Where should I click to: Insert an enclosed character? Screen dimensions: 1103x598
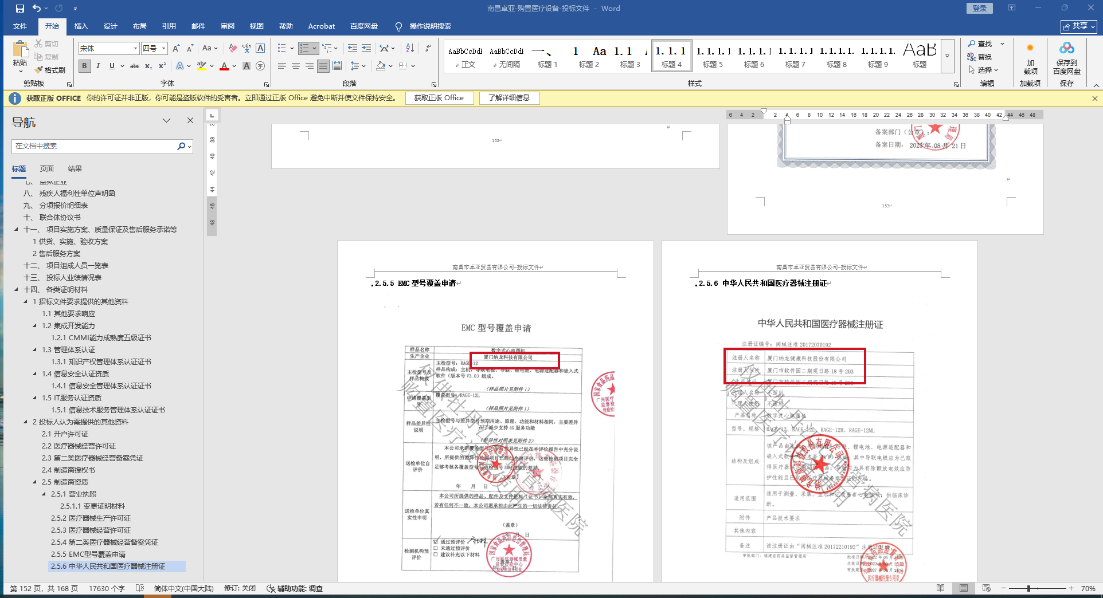coord(260,66)
